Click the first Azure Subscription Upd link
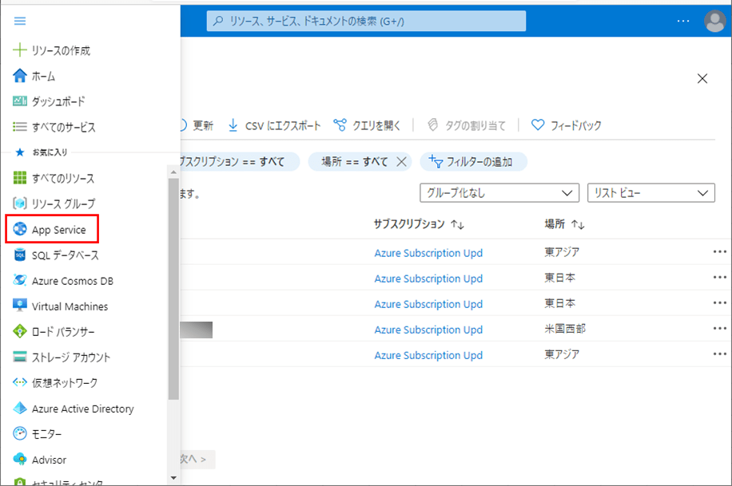The height and width of the screenshot is (486, 732). 428,253
